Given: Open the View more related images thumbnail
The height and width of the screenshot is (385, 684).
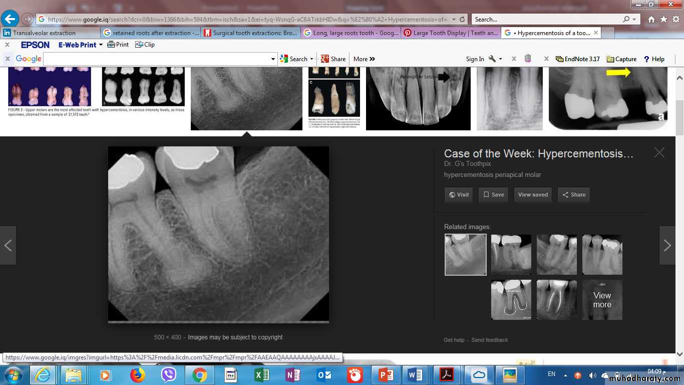Looking at the screenshot, I should [x=602, y=300].
